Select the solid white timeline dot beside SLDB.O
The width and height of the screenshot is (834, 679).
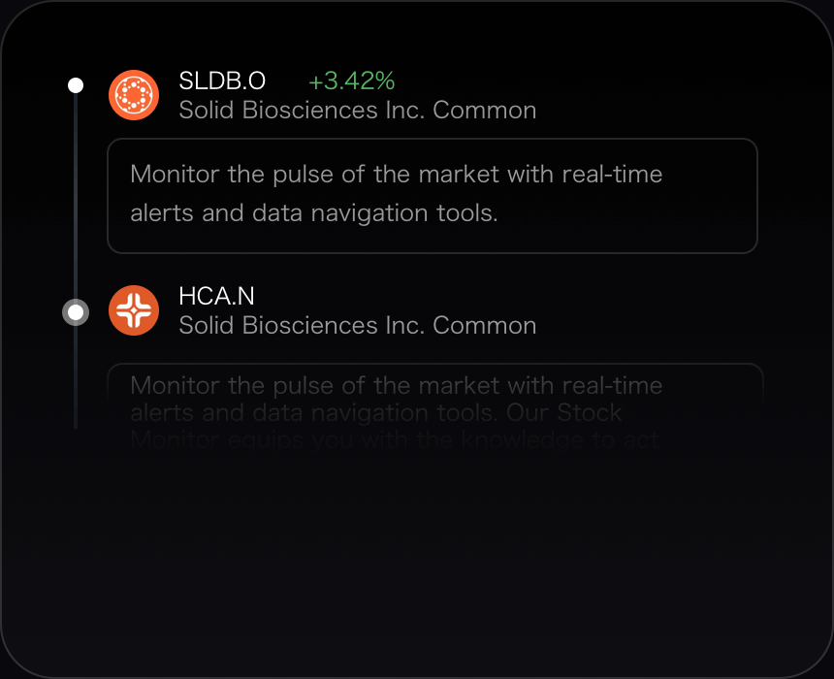[76, 85]
